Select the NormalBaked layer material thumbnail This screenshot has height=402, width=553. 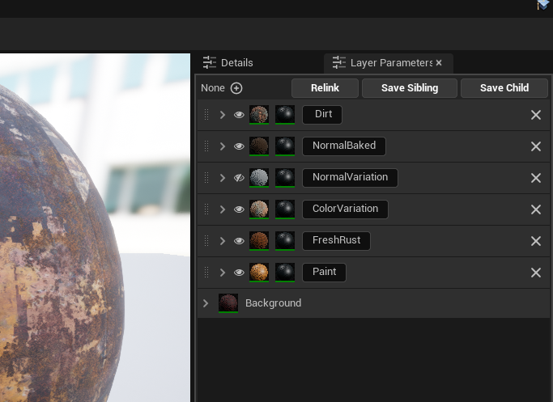259,146
